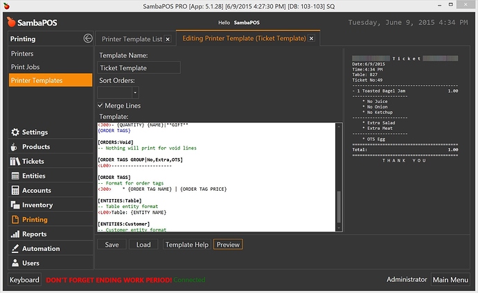Image resolution: width=478 pixels, height=293 pixels.
Task: Select the Printing section label
Action: click(35, 220)
